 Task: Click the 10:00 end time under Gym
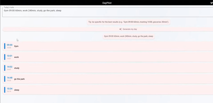tap(9, 48)
